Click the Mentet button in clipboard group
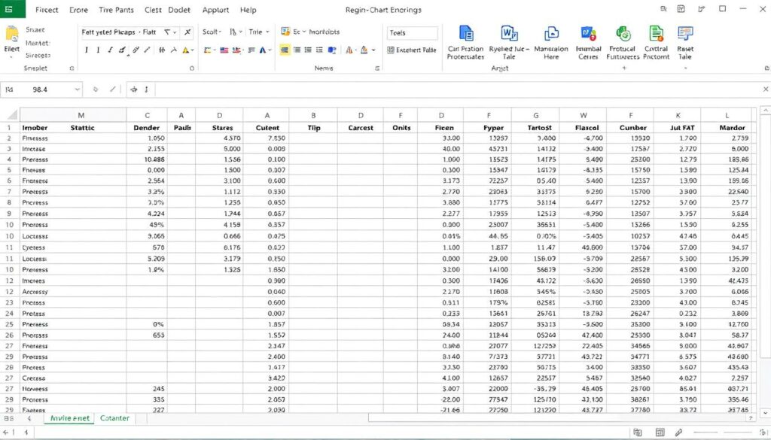 pos(38,43)
